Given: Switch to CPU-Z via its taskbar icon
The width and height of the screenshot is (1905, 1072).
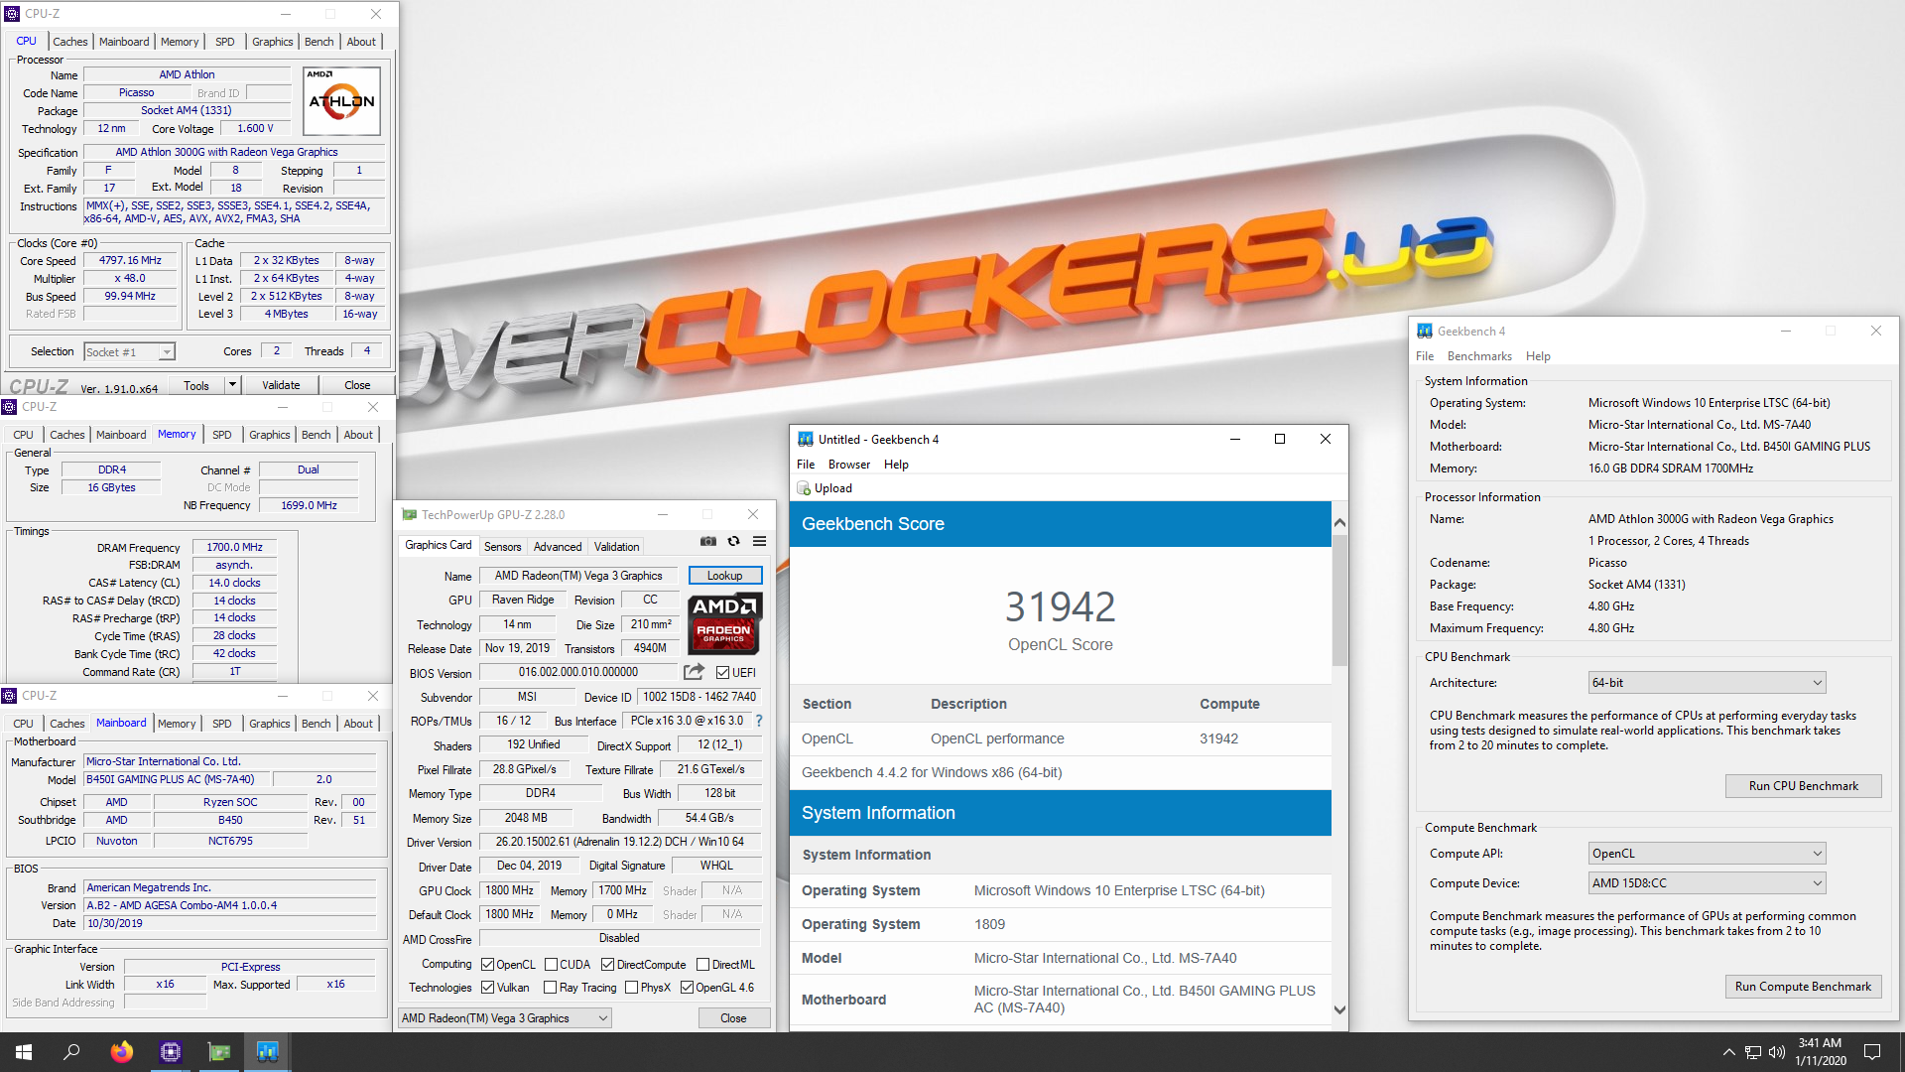Looking at the screenshot, I should (x=171, y=1052).
